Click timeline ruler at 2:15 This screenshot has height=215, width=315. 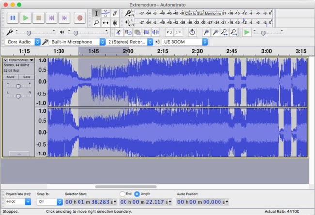(163, 51)
